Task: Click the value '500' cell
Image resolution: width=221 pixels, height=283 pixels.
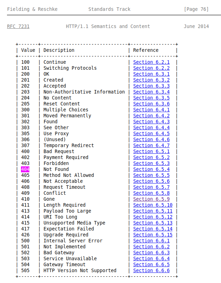Action: [25, 241]
